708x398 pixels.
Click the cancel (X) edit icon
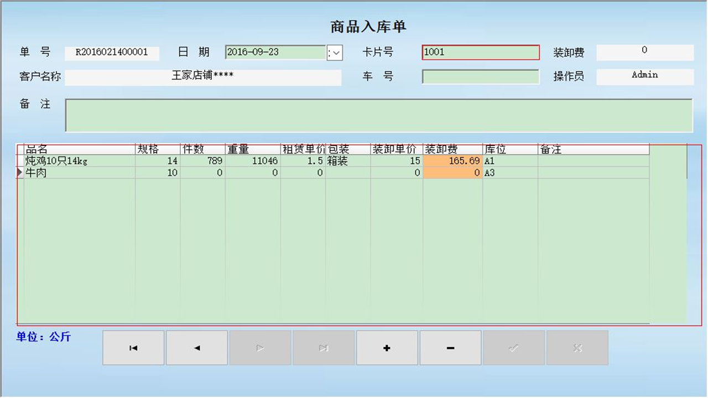click(577, 348)
